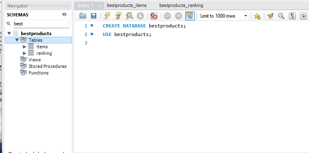Toggle word wrapping in the editor
Viewport: 309px width, 153px height.
click(x=304, y=16)
